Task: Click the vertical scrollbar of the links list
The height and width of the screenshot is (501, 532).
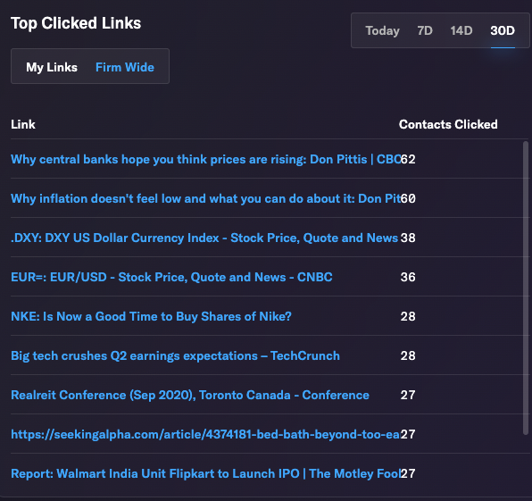Action: click(x=526, y=288)
